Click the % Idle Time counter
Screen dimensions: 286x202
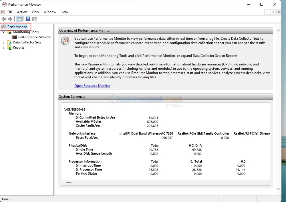(x=84, y=149)
